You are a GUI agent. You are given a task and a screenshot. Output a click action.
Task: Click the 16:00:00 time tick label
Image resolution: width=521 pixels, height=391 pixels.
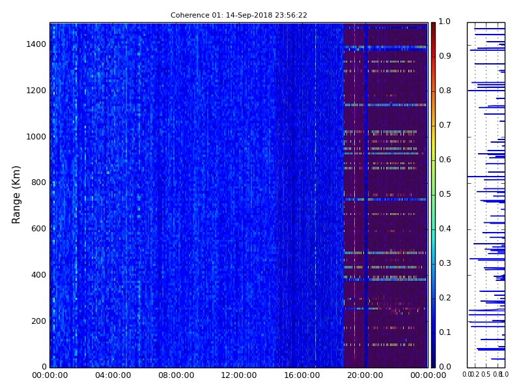point(302,375)
